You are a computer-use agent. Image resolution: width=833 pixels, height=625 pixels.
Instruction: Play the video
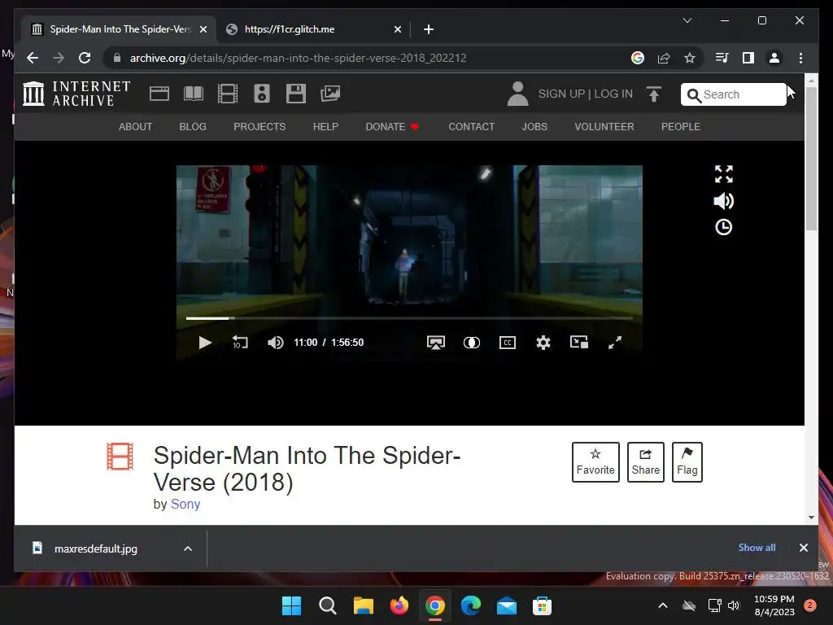(205, 343)
